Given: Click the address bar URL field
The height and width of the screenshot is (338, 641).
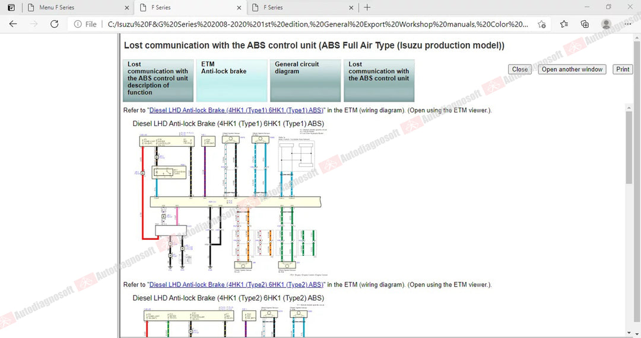Looking at the screenshot, I should (317, 24).
